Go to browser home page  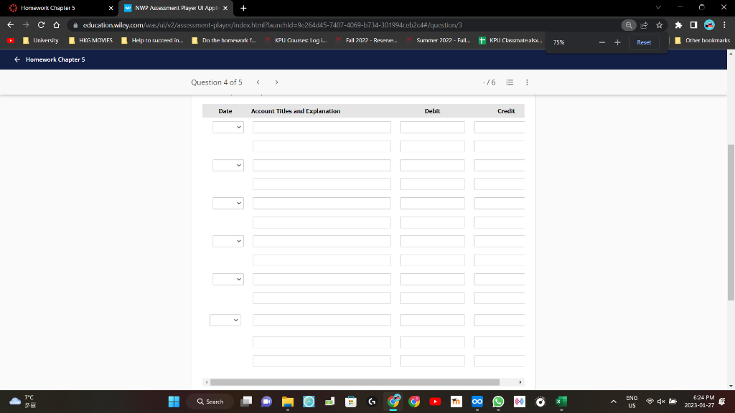(56, 25)
